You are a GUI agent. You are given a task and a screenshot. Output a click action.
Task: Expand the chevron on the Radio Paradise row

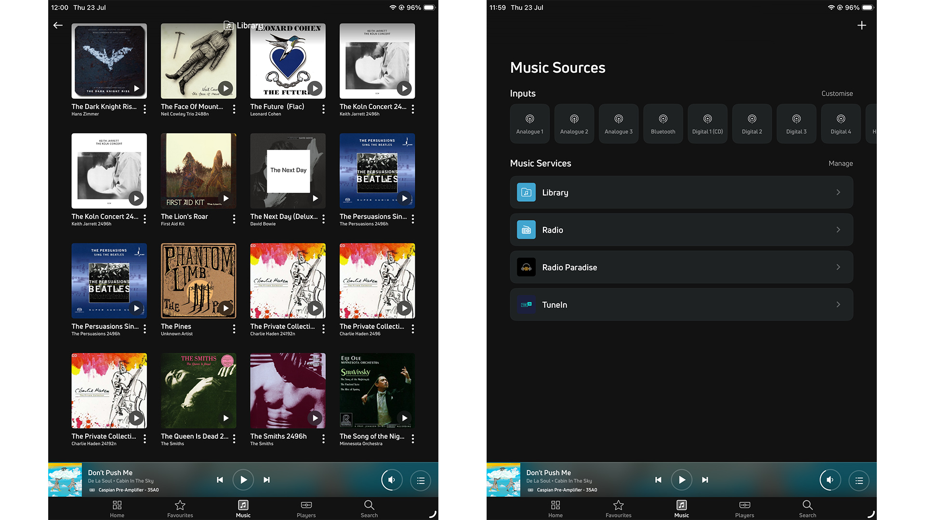[838, 267]
